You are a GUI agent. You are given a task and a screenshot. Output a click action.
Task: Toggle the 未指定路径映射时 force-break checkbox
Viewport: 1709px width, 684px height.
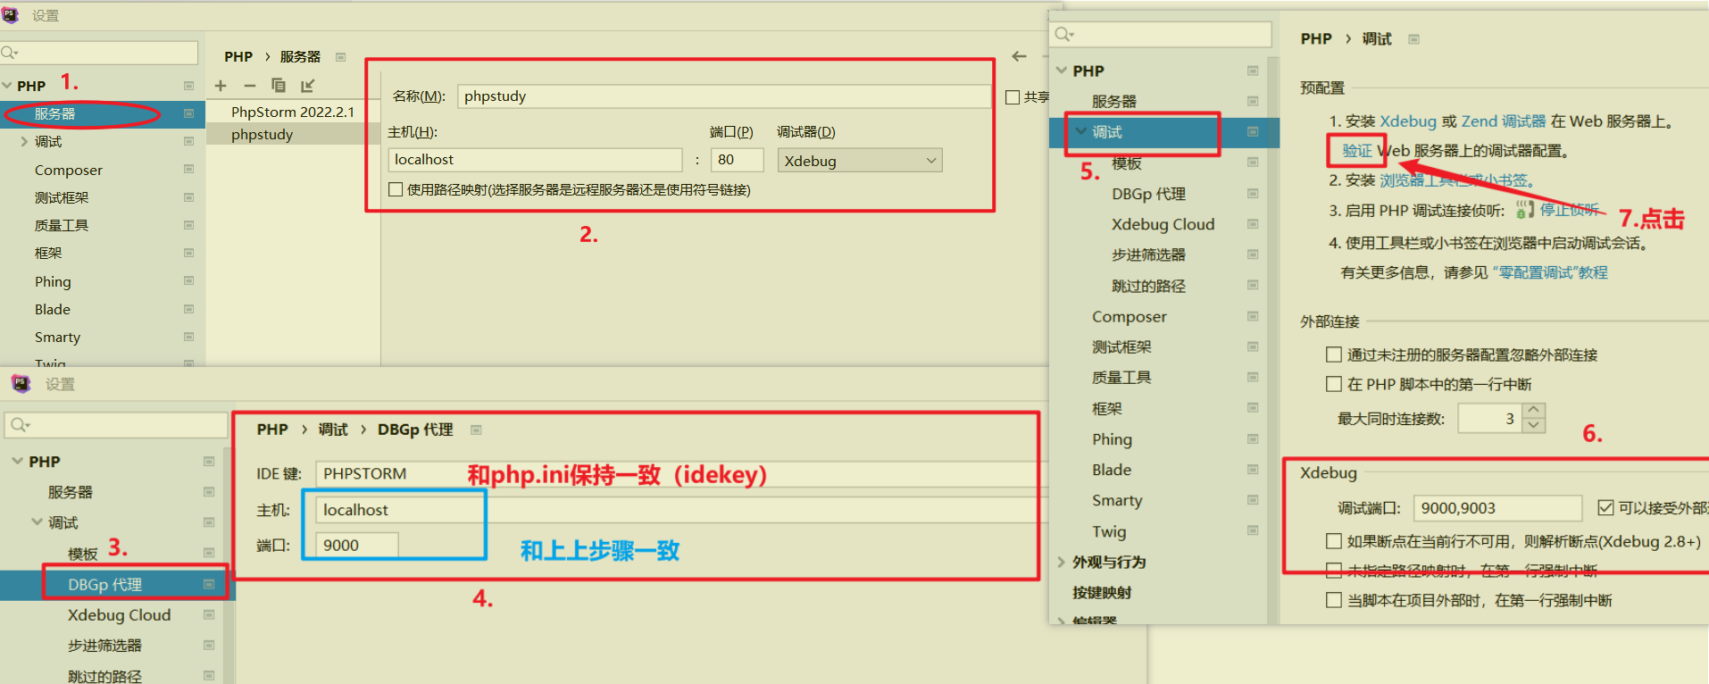point(1334,570)
